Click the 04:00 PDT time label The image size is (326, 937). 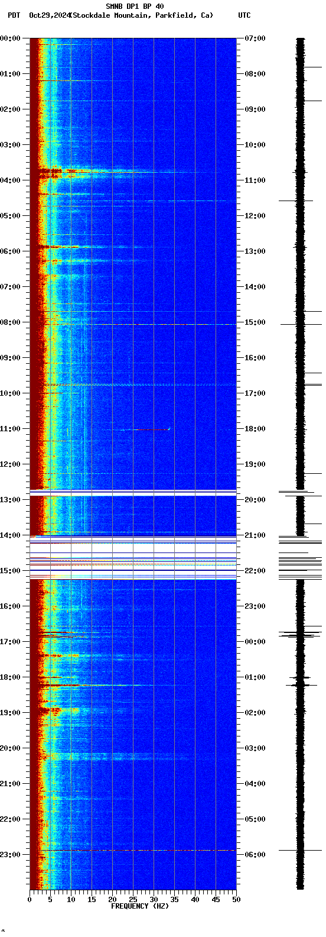coord(11,180)
